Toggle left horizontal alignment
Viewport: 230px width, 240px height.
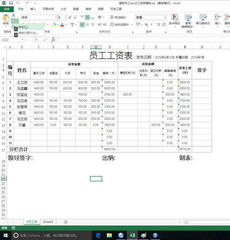click(82, 24)
